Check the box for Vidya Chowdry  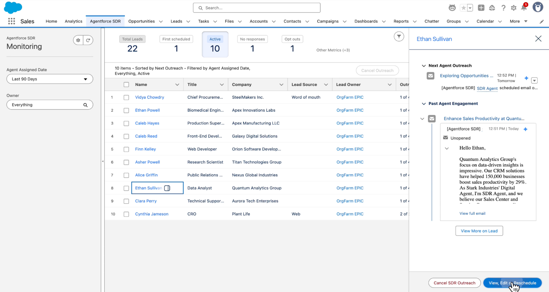[x=126, y=98]
